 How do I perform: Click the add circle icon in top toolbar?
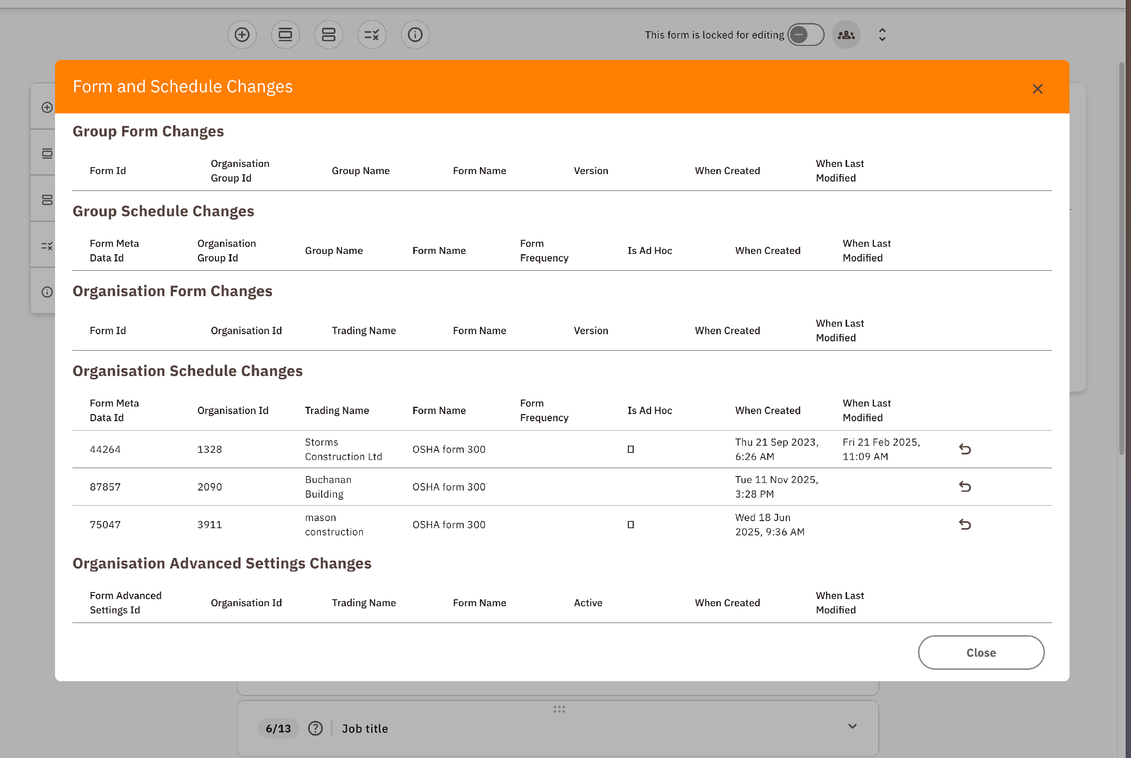pyautogui.click(x=242, y=35)
